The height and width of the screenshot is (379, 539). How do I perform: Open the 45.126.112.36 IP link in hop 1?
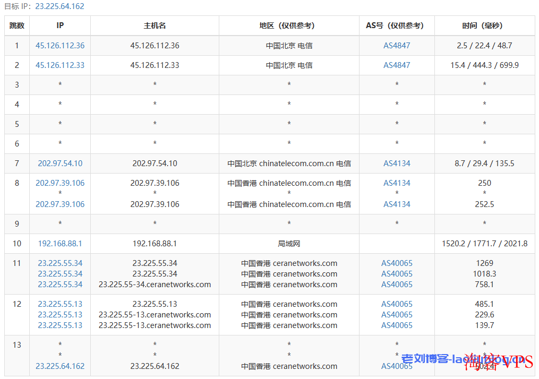[60, 45]
